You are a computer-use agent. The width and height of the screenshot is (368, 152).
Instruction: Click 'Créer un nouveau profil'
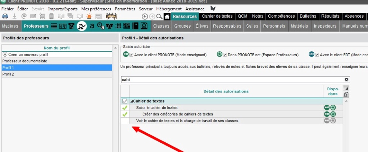(x=57, y=54)
